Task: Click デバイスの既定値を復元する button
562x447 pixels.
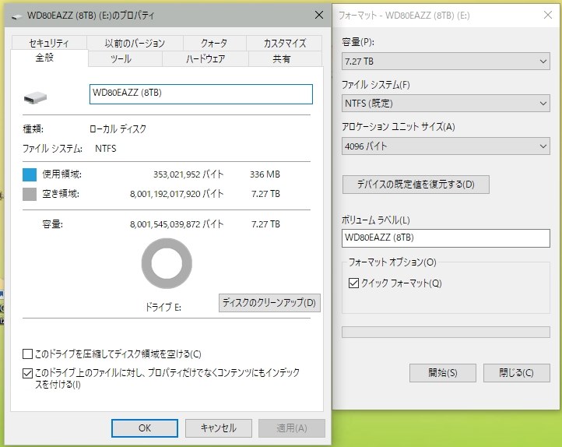Action: (416, 185)
